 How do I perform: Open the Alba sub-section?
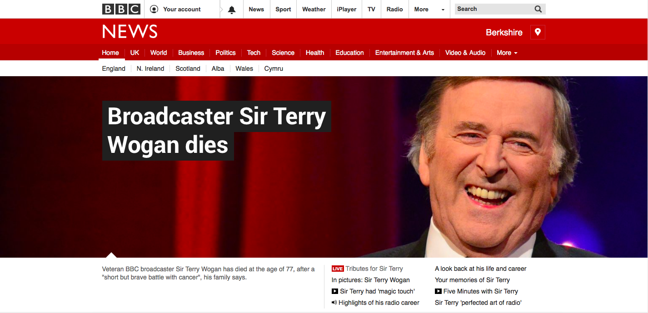pos(218,68)
